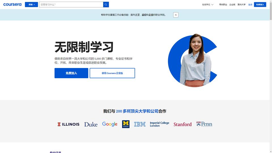Open 200 多所顶尖大学和公司 link
Viewport: 272px width, 153px height.
(137, 111)
